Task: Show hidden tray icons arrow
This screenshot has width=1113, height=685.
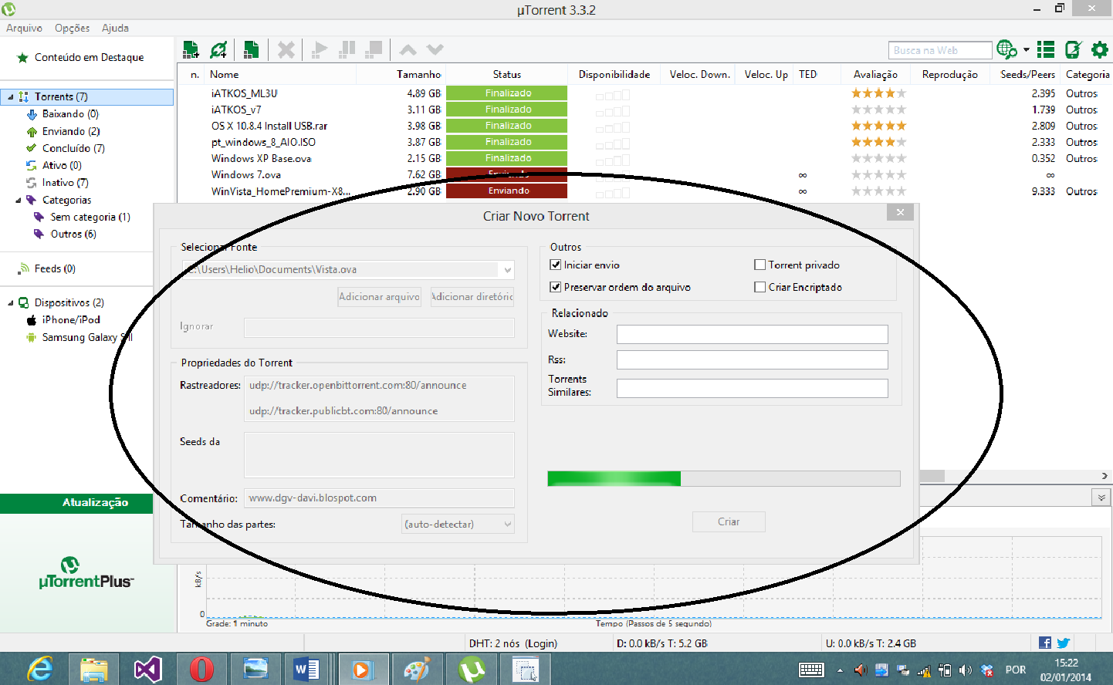Action: [x=840, y=670]
